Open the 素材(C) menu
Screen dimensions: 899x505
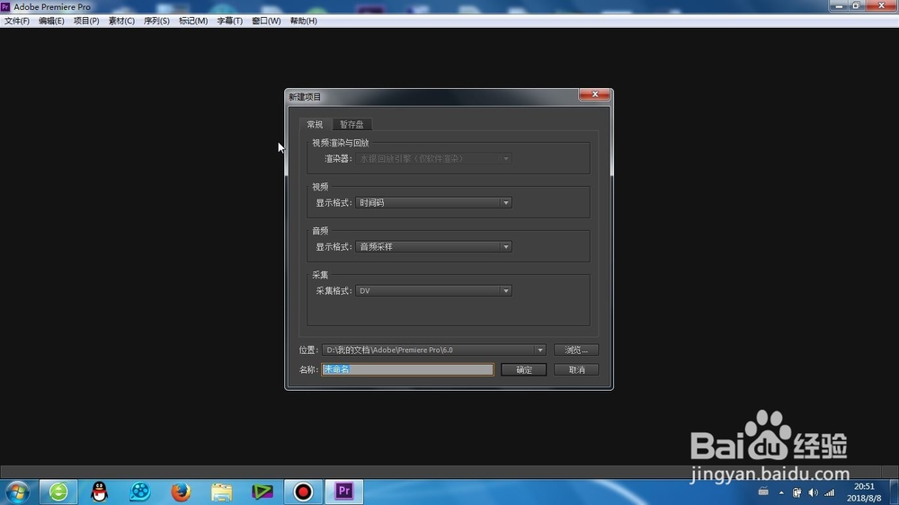click(x=121, y=21)
